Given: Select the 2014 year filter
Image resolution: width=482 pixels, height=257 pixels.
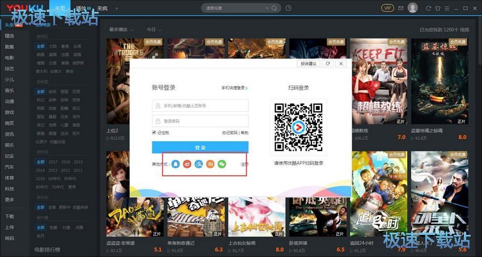Looking at the screenshot, I should click(40, 170).
